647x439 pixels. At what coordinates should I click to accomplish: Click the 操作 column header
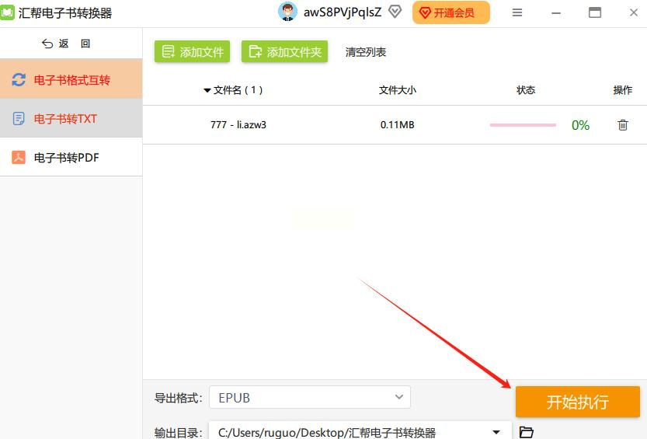tap(623, 90)
